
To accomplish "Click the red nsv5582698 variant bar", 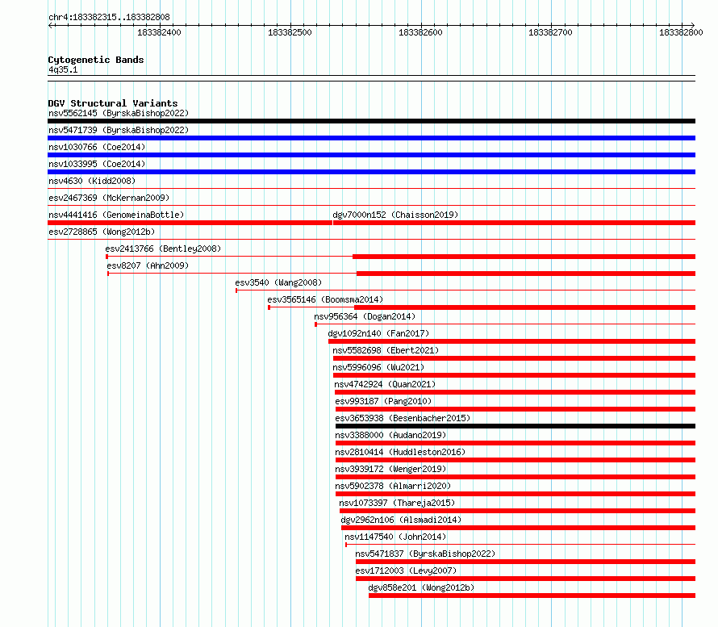I will pyautogui.click(x=514, y=358).
